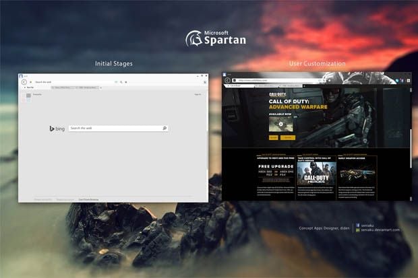Image resolution: width=418 pixels, height=278 pixels.
Task: Click the first yellow button under the trailer
Action: (x=274, y=137)
